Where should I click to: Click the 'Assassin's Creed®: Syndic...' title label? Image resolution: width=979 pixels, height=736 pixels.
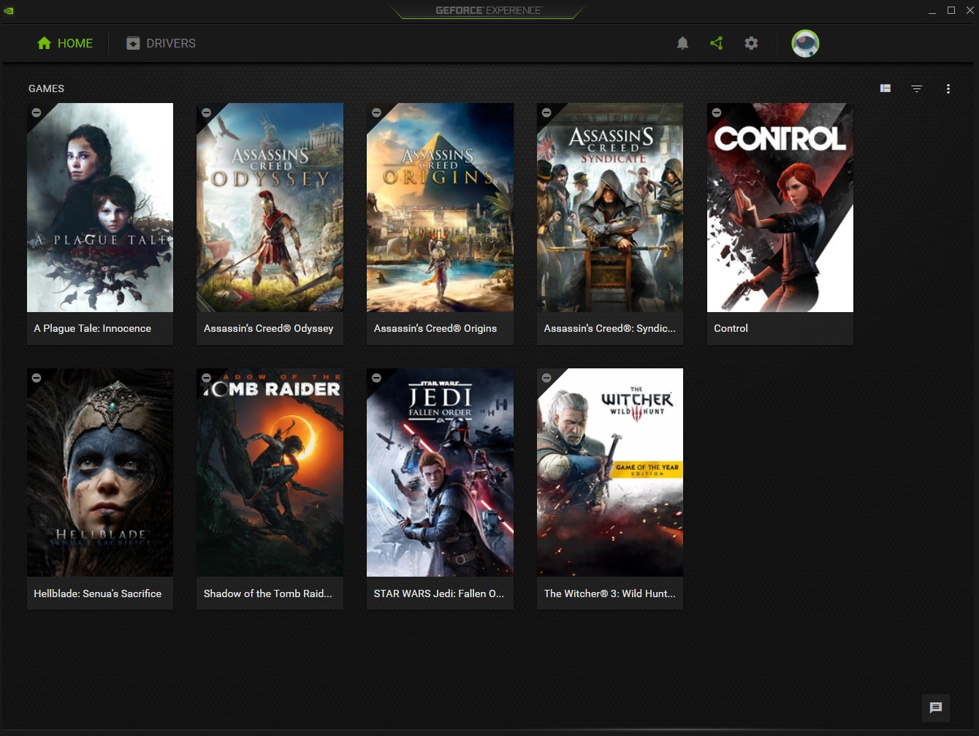(609, 328)
